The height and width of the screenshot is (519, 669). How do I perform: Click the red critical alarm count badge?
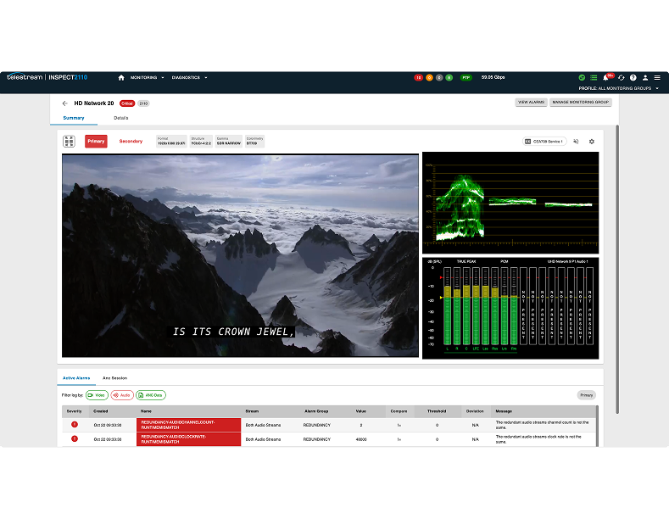419,78
